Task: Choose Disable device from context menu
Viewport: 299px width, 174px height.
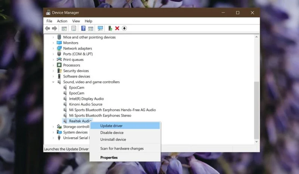Action: click(x=125, y=133)
